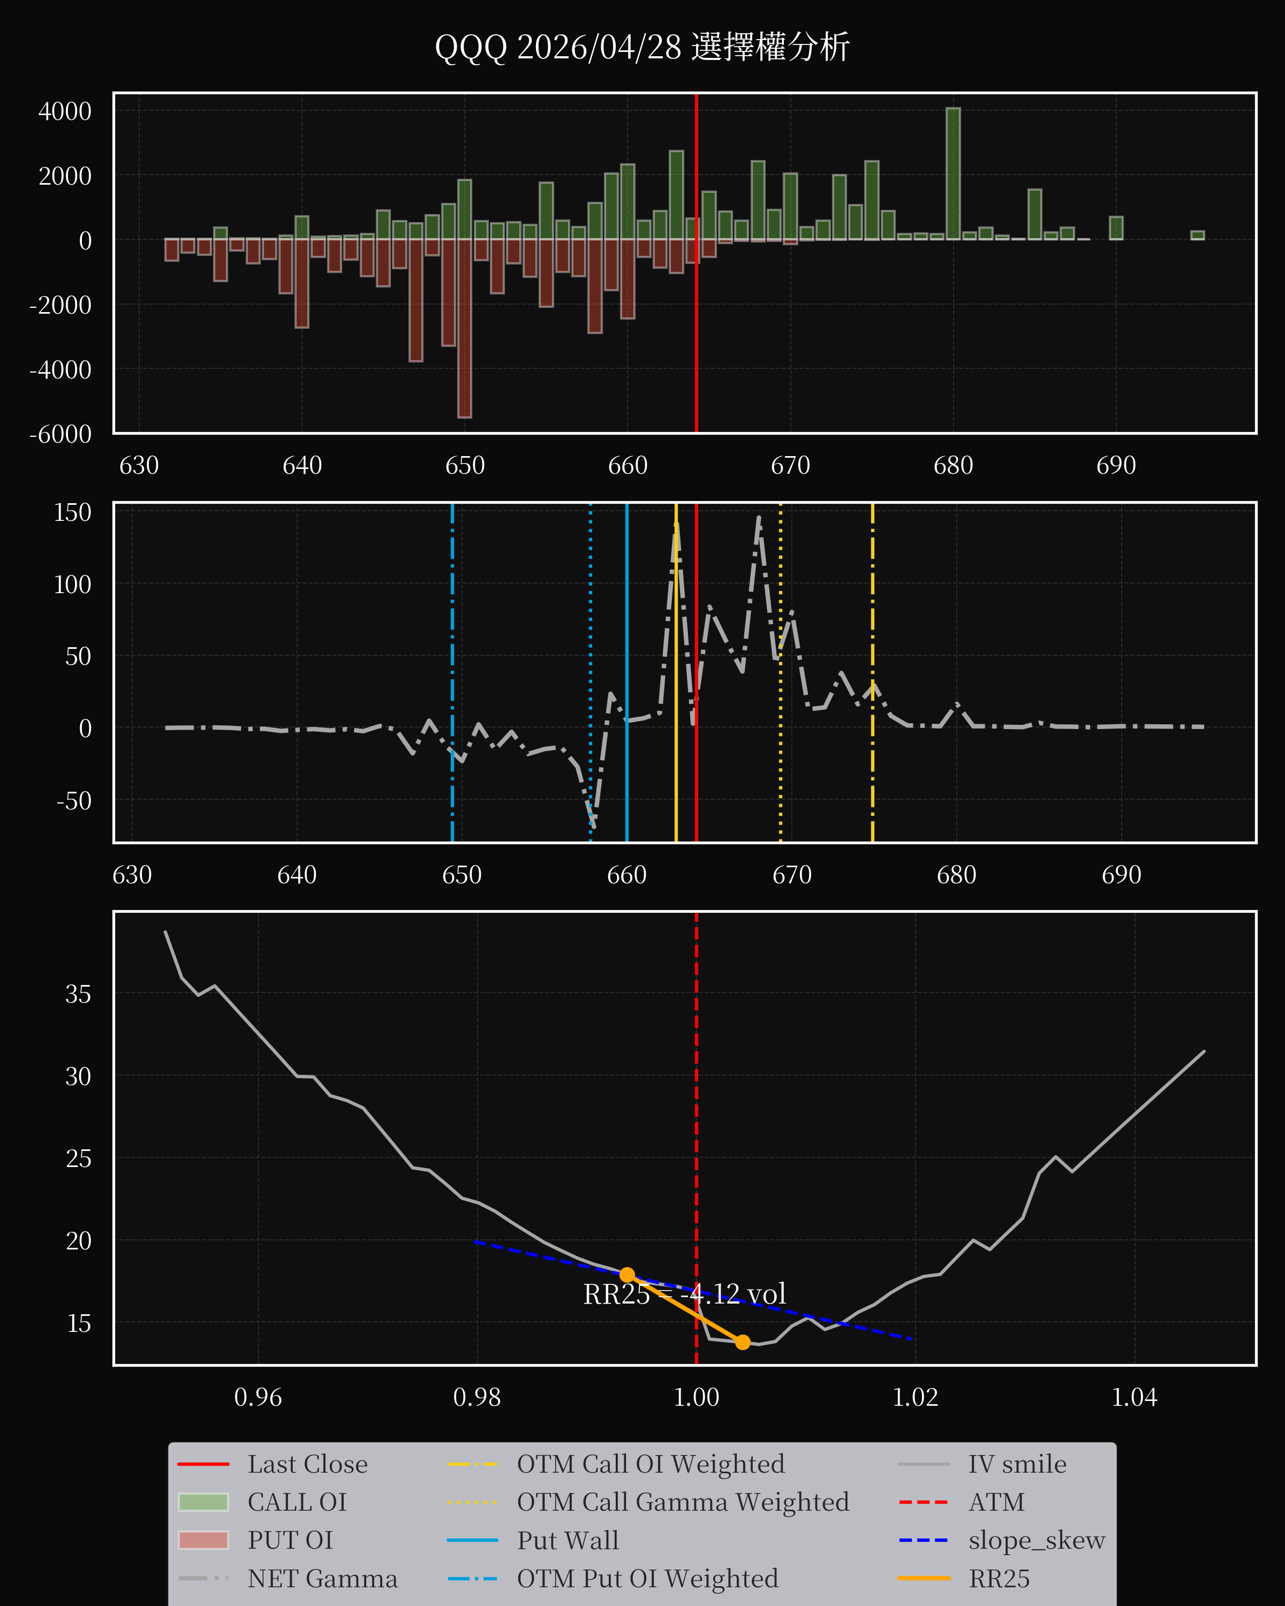Image resolution: width=1285 pixels, height=1606 pixels.
Task: Click the 680 x-axis label on OI chart
Action: click(954, 466)
